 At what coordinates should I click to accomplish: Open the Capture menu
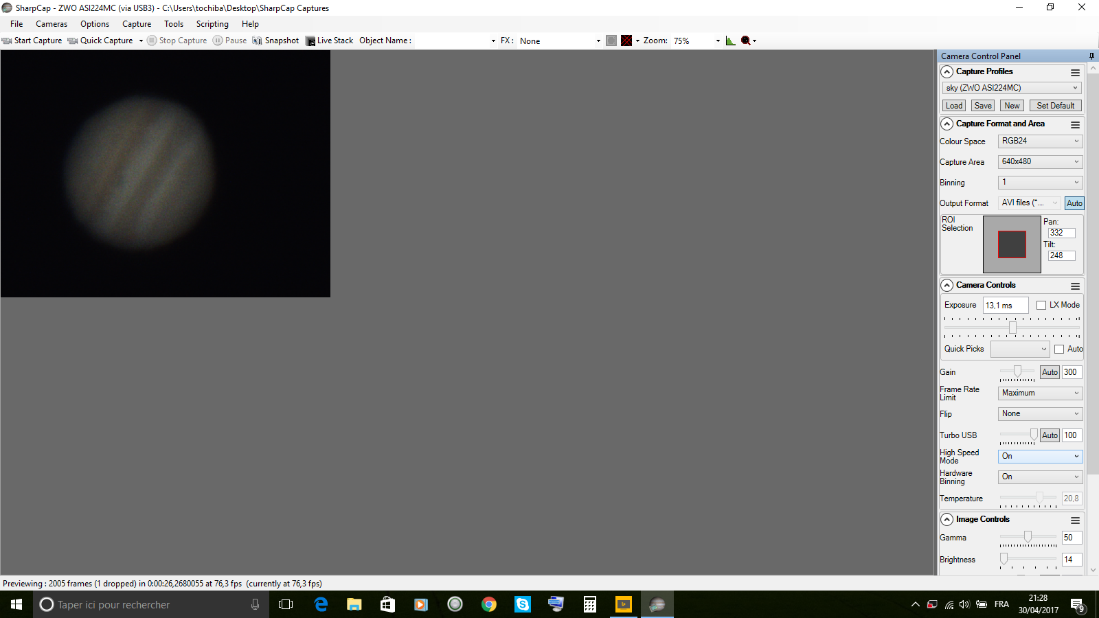pyautogui.click(x=137, y=24)
